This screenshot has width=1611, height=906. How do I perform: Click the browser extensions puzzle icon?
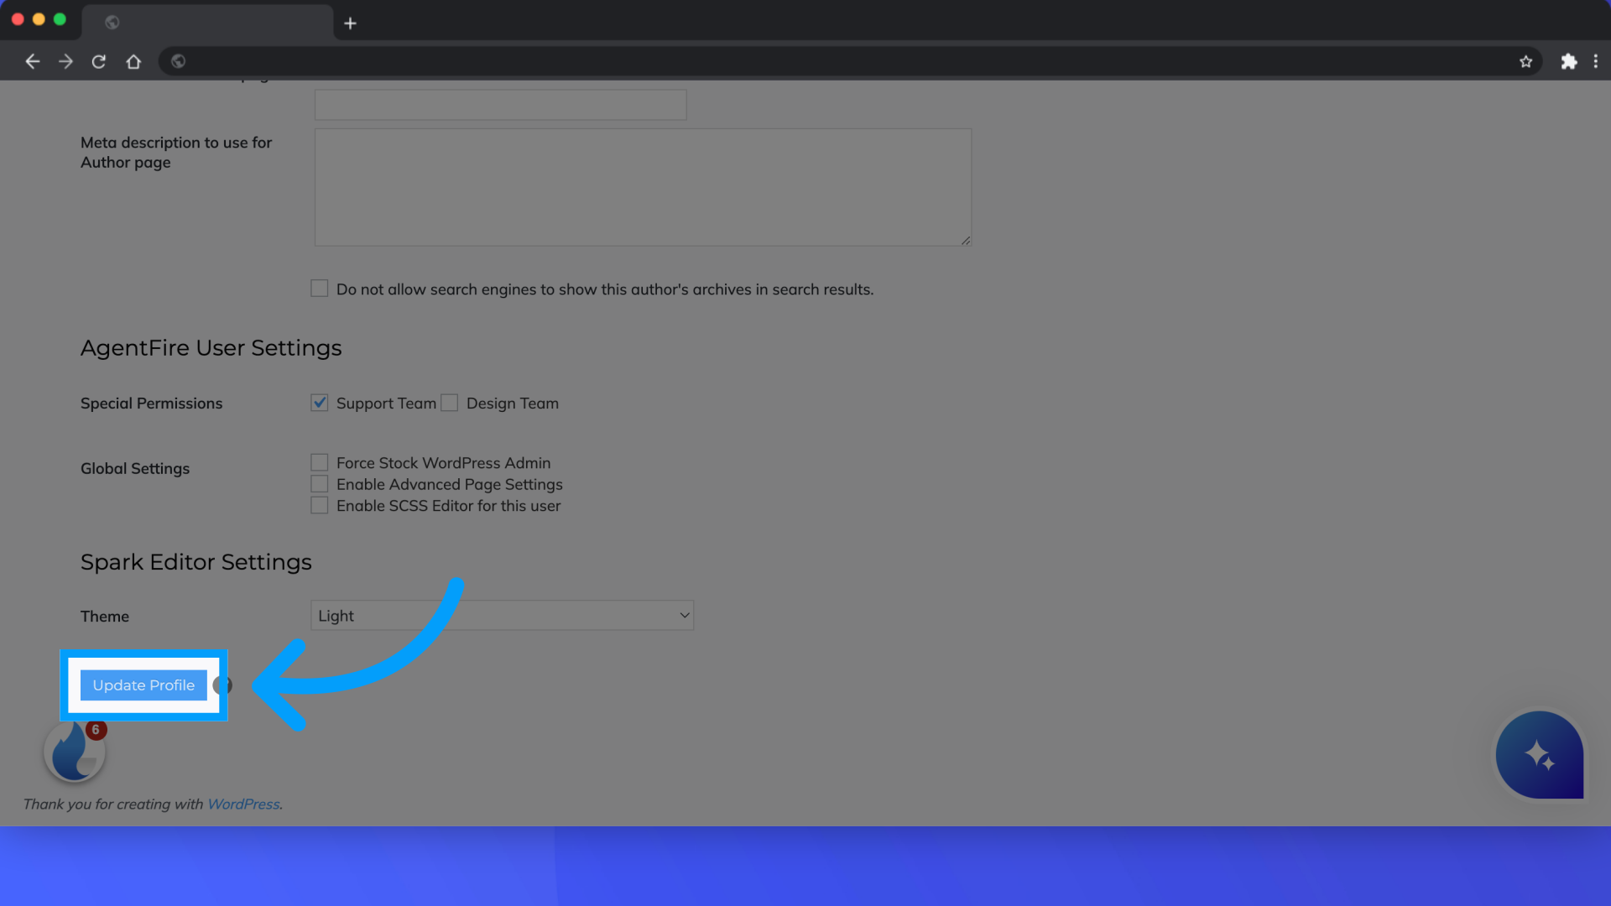[x=1569, y=61]
